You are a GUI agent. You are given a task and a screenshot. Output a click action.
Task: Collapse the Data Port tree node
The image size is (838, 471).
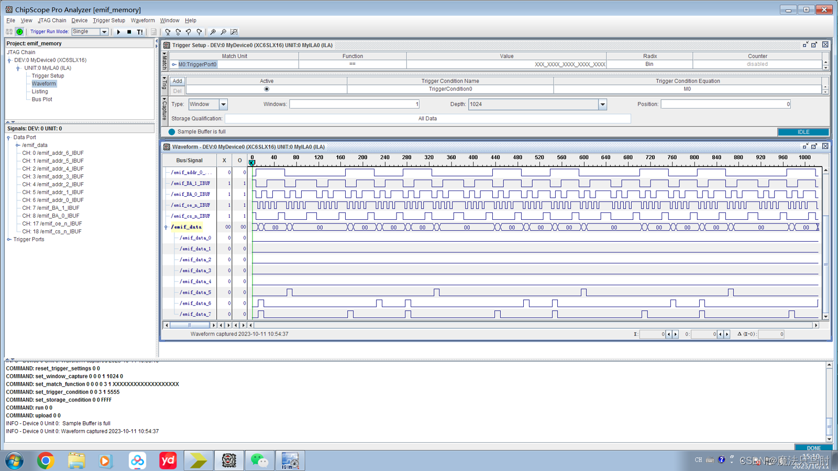pyautogui.click(x=9, y=138)
